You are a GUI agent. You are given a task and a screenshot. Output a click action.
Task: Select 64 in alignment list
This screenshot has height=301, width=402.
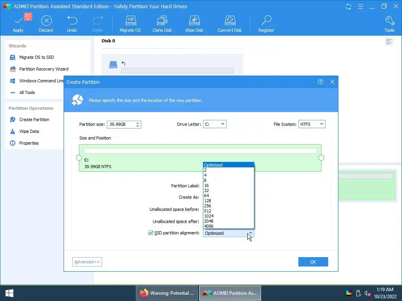[x=229, y=196]
